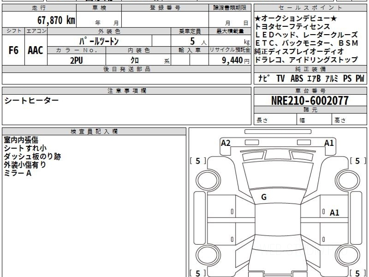The width and height of the screenshot is (369, 277).
Task: Select the air conditioner value AAC
Action: pos(36,50)
